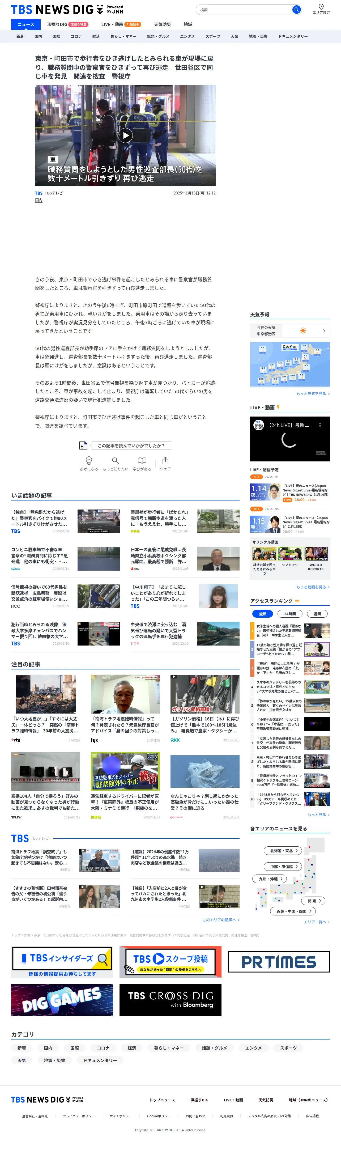The width and height of the screenshot is (341, 1167).
Task: Select the LIVE・動画 tab
Action: (121, 24)
